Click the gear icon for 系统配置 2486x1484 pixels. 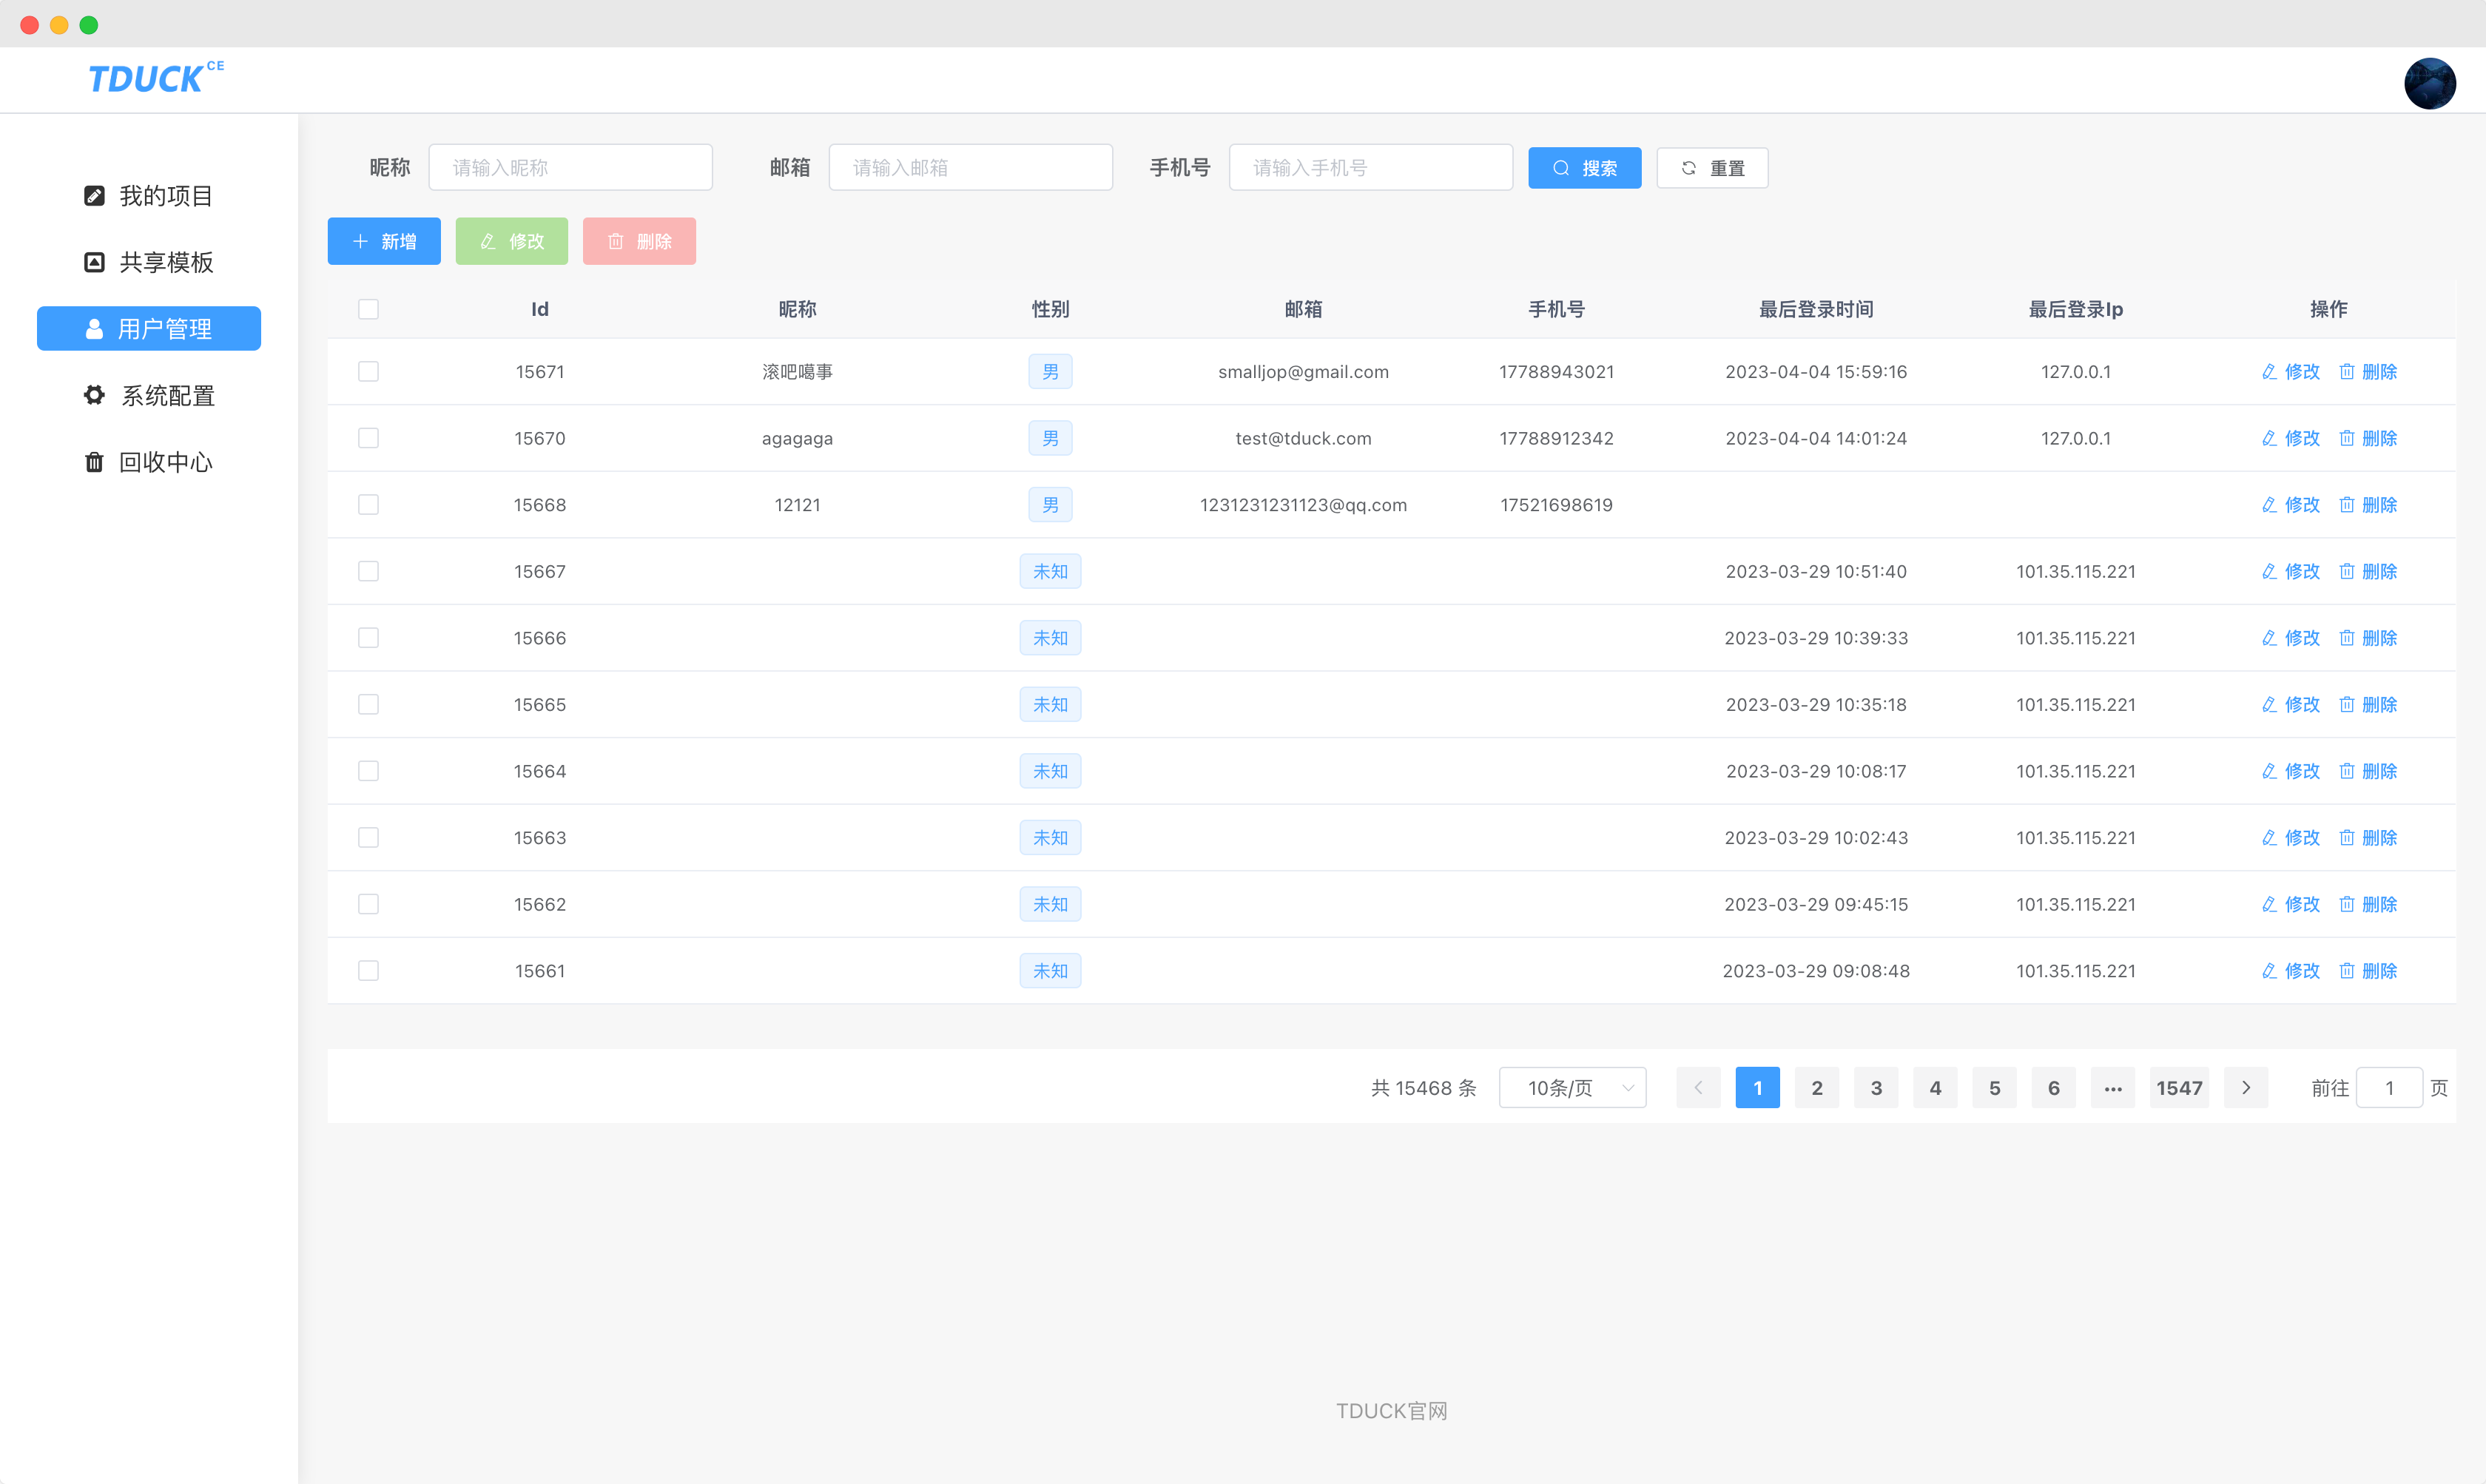94,395
